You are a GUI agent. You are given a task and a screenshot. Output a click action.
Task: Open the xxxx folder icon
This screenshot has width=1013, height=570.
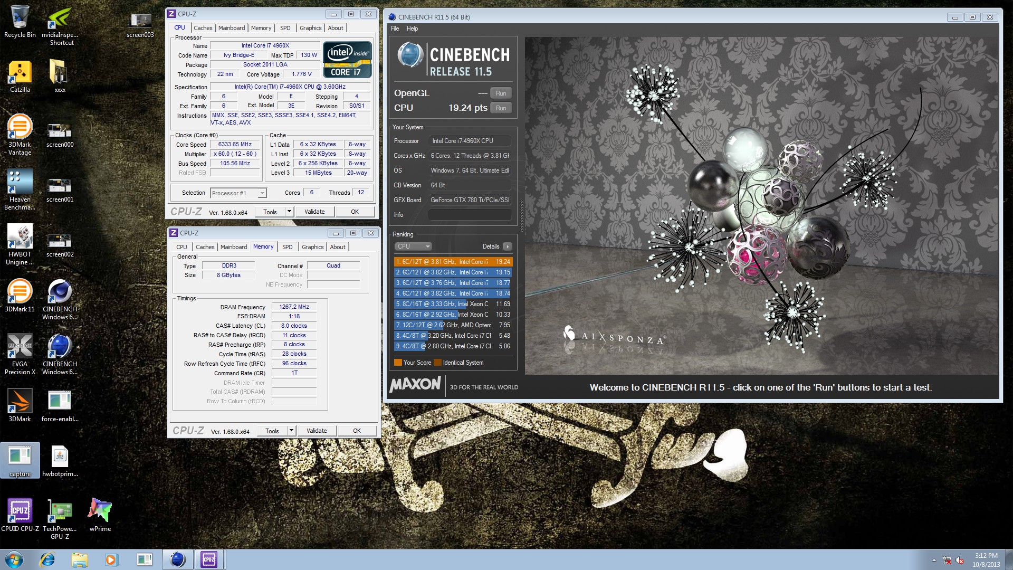click(x=60, y=77)
